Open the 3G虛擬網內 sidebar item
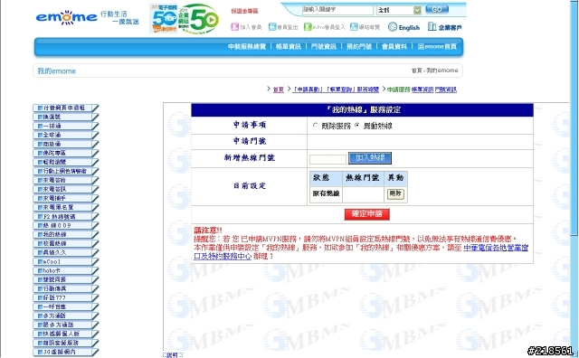The image size is (579, 358). pos(66,352)
